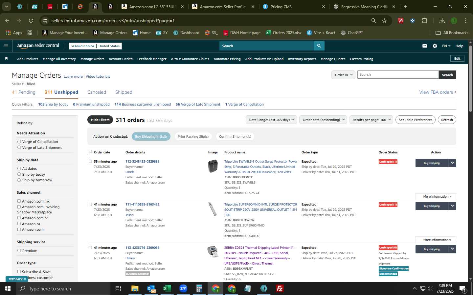This screenshot has height=295, width=473.
Task: Select the Ship by today radio button
Action: (19, 174)
